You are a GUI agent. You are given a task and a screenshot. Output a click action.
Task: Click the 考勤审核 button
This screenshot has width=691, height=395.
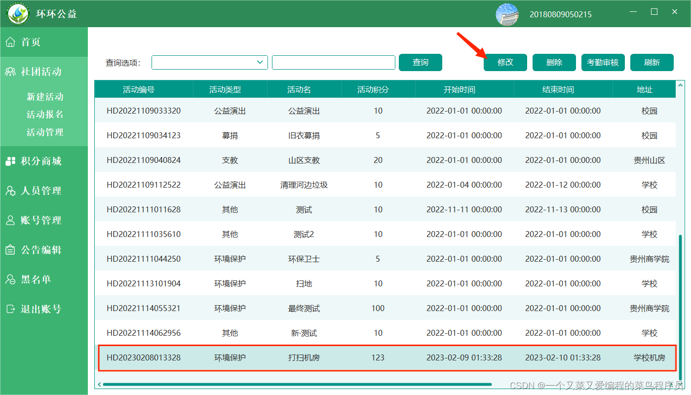coord(603,62)
